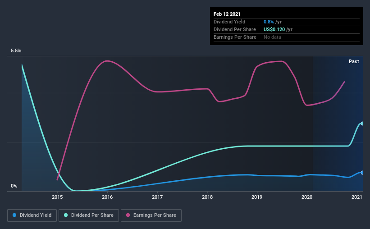Click the 2020 x-axis label
The width and height of the screenshot is (370, 229).
click(307, 197)
